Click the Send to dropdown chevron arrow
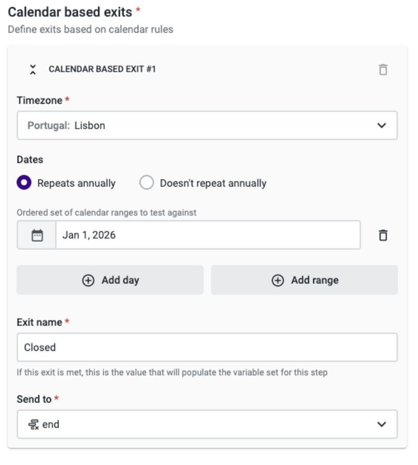Viewport: 418px width, 465px height. click(382, 424)
